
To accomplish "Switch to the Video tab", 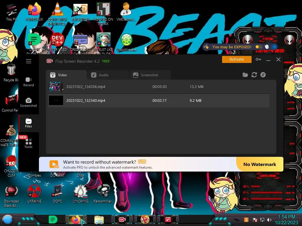I will coord(66,75).
